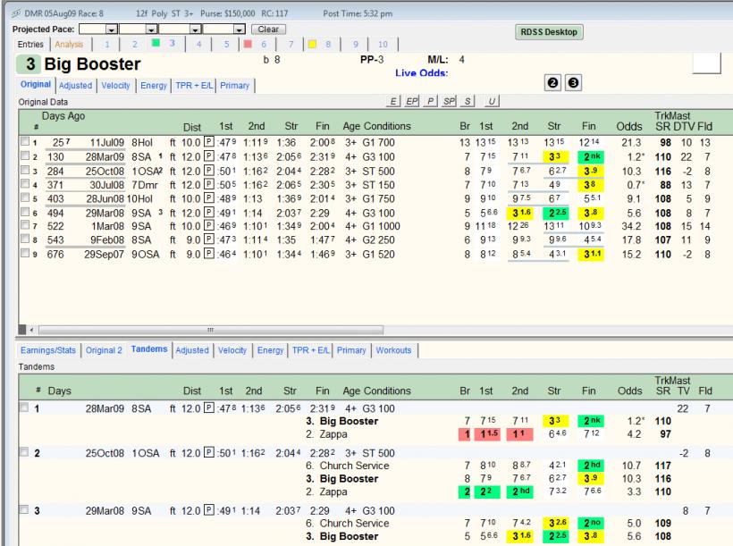Image resolution: width=733 pixels, height=546 pixels.
Task: Click the green 2nk finish cell in 28Mar09 row
Action: click(590, 156)
